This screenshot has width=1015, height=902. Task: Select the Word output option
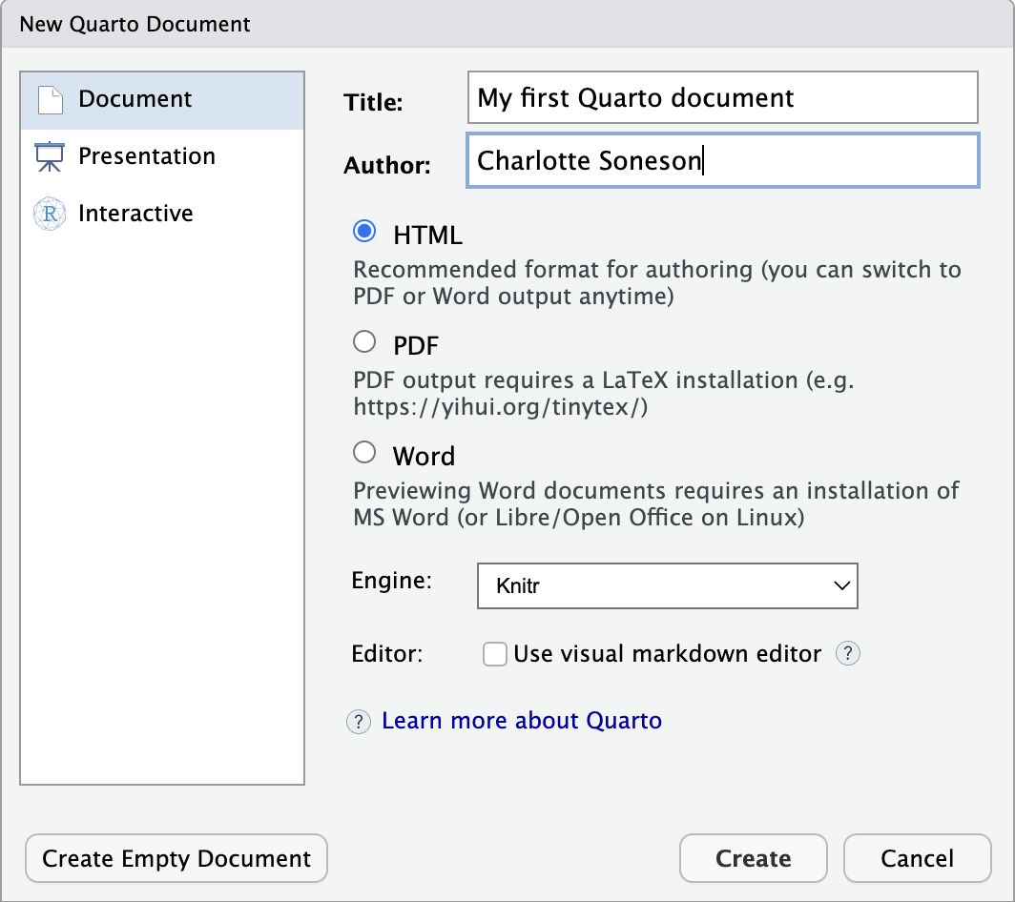tap(364, 452)
